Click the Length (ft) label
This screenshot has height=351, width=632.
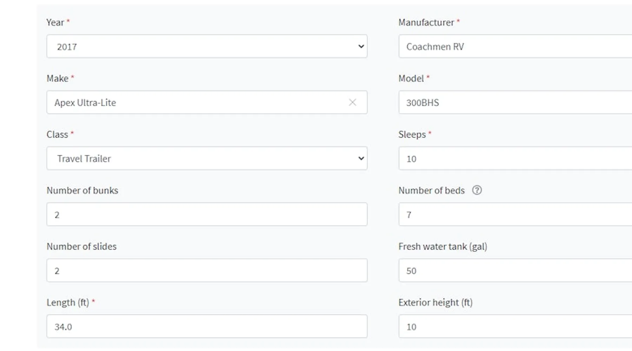click(x=68, y=303)
